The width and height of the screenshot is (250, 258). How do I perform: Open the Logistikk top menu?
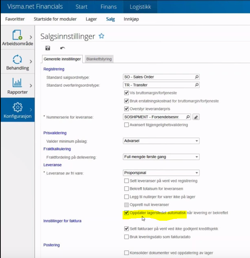click(140, 7)
